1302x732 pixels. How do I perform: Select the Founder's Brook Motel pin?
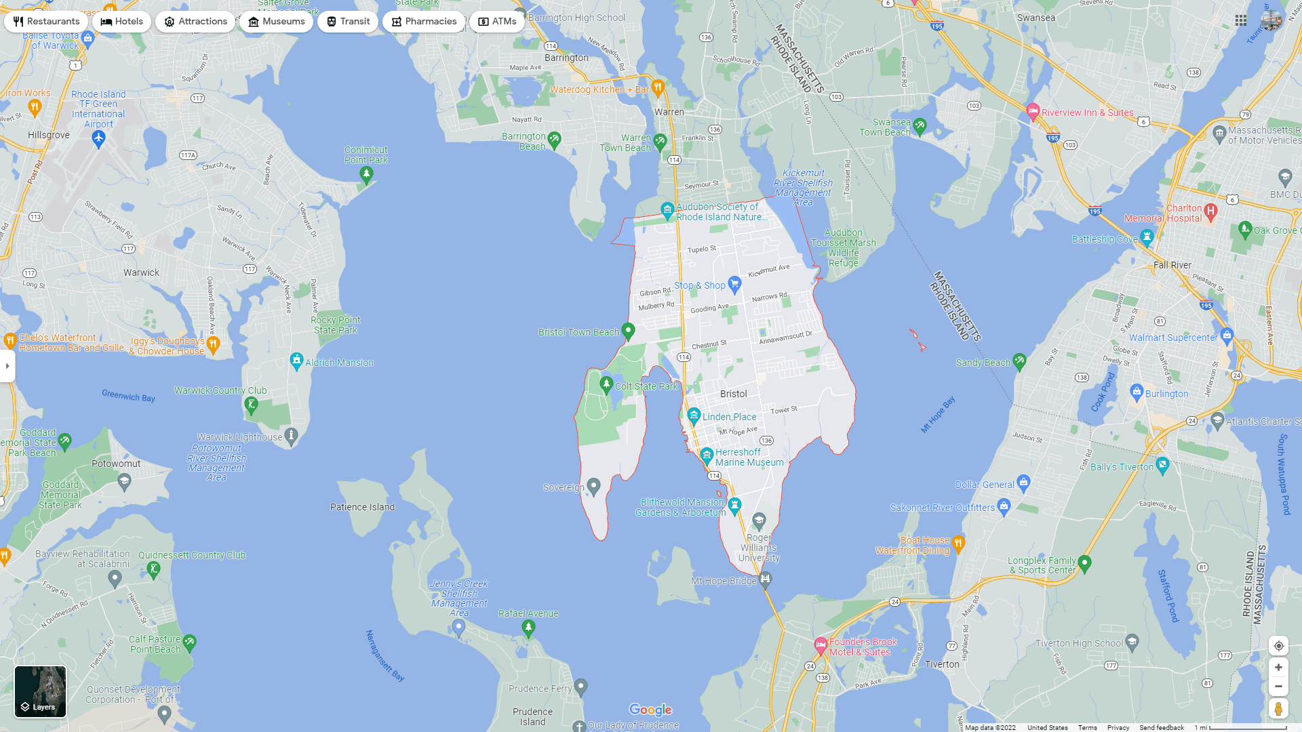pos(821,645)
